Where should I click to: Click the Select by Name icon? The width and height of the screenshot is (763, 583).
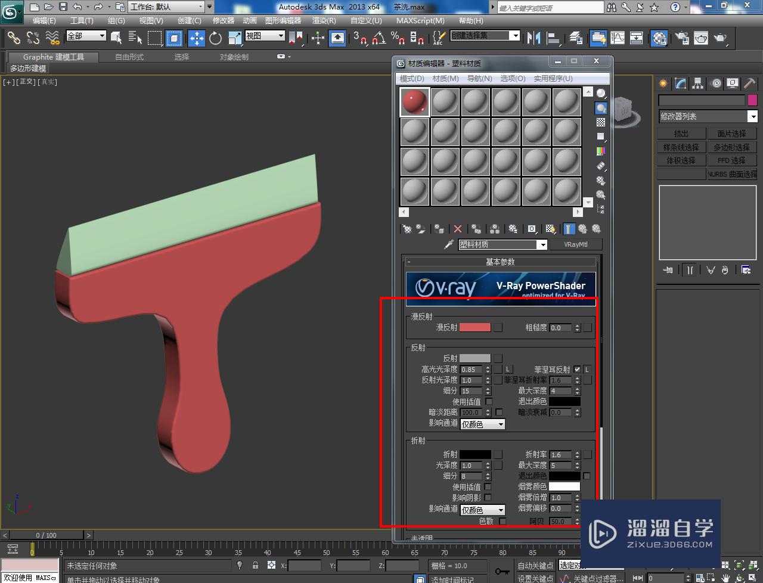coord(135,38)
